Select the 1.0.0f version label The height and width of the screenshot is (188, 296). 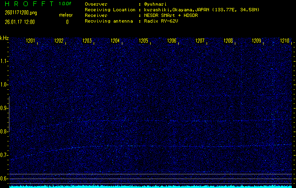65,4
